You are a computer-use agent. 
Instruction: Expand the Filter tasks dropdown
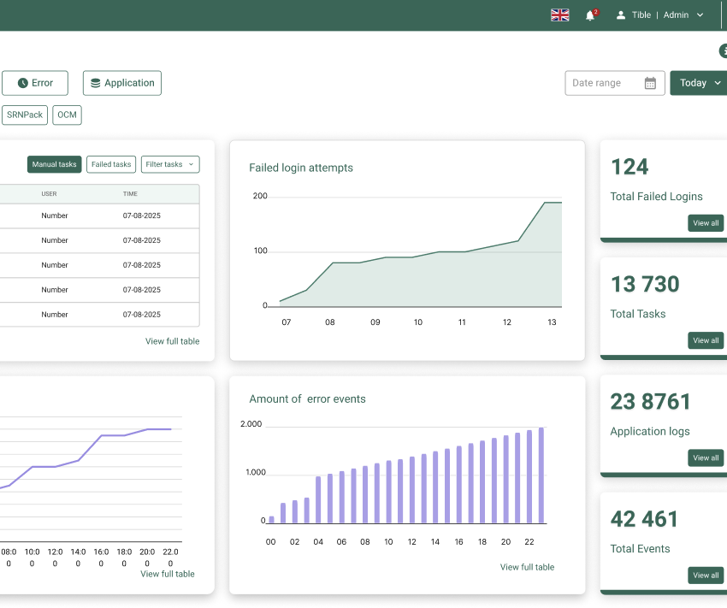pyautogui.click(x=169, y=164)
